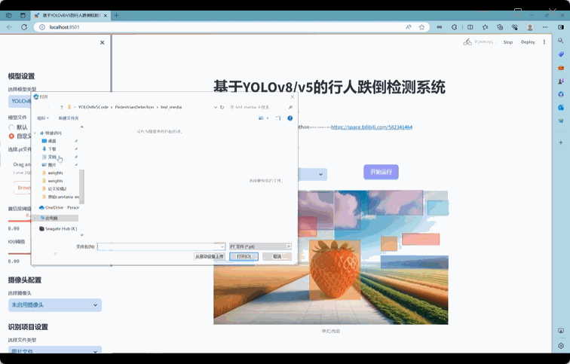
Task: Open split screen view icon
Action: (470, 27)
